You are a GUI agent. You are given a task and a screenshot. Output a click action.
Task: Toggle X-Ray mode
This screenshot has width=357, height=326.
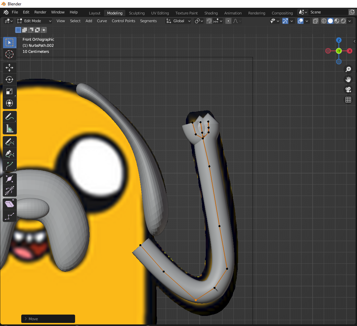(x=315, y=21)
